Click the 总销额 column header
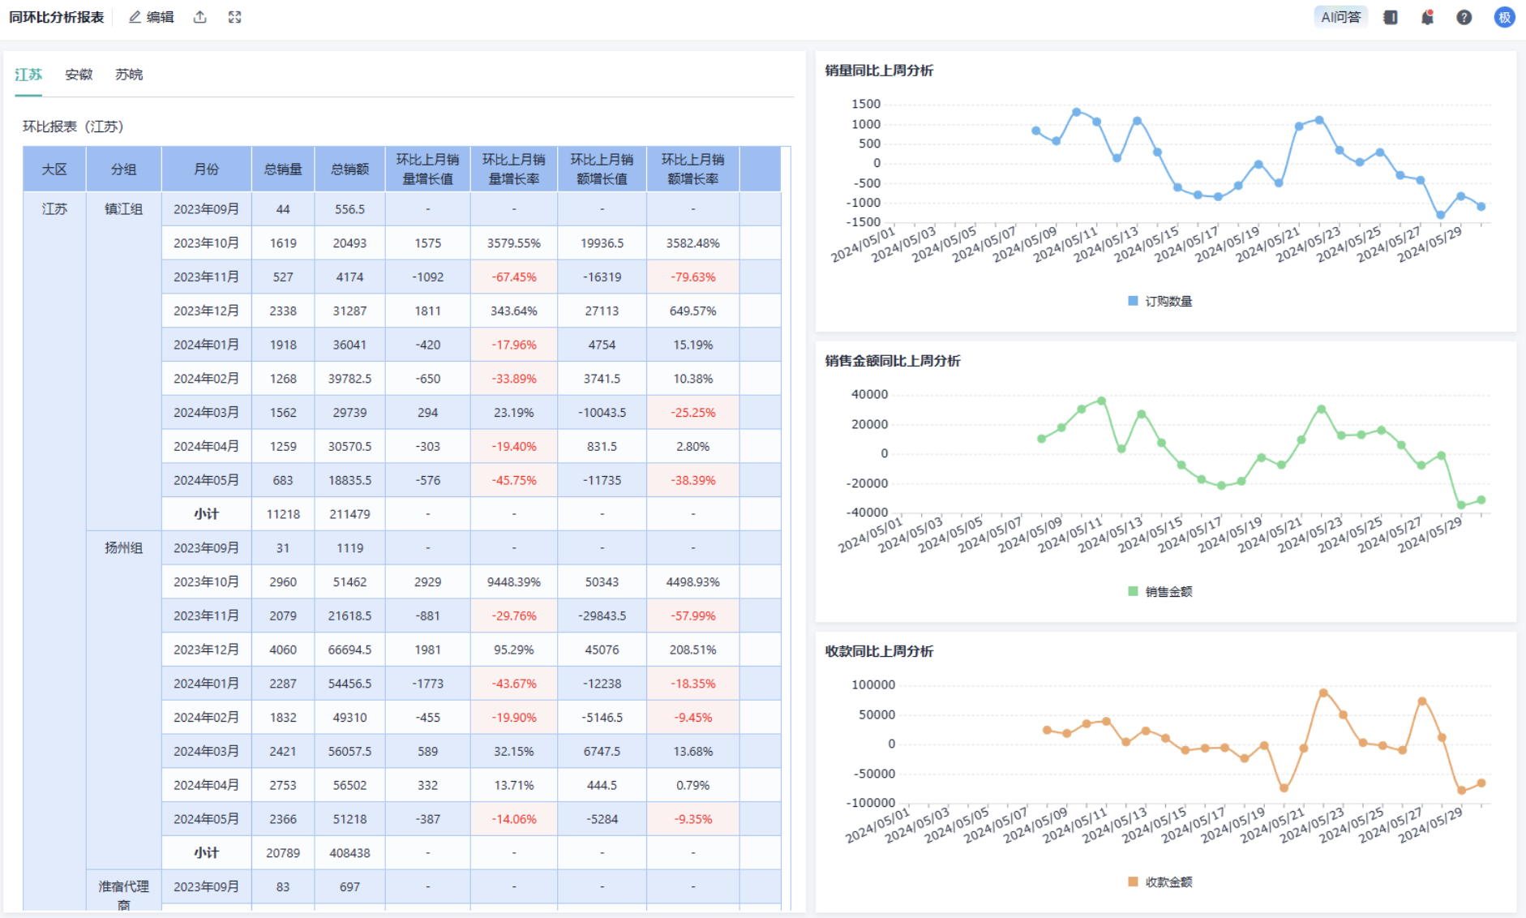1526x918 pixels. pos(350,169)
